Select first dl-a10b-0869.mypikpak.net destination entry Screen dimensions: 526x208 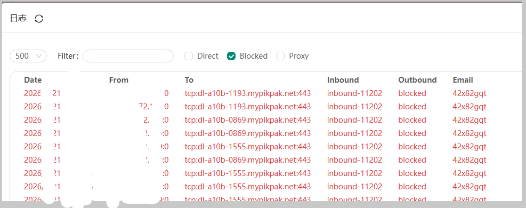[x=248, y=120]
